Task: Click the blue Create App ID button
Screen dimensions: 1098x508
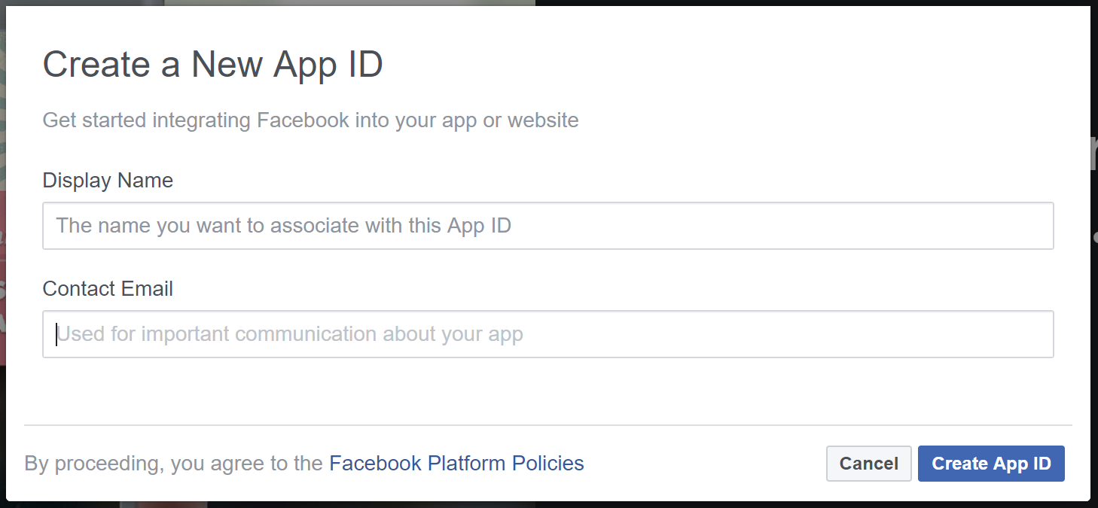Action: pos(991,464)
